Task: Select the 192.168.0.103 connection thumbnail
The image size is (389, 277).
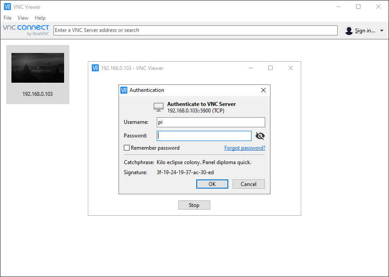Action: [38, 68]
